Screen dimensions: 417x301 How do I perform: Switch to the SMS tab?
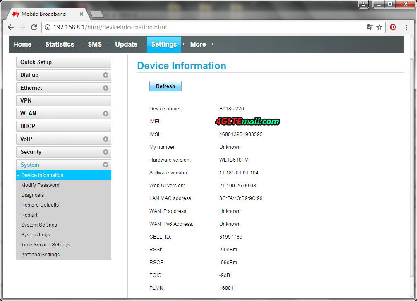[94, 45]
